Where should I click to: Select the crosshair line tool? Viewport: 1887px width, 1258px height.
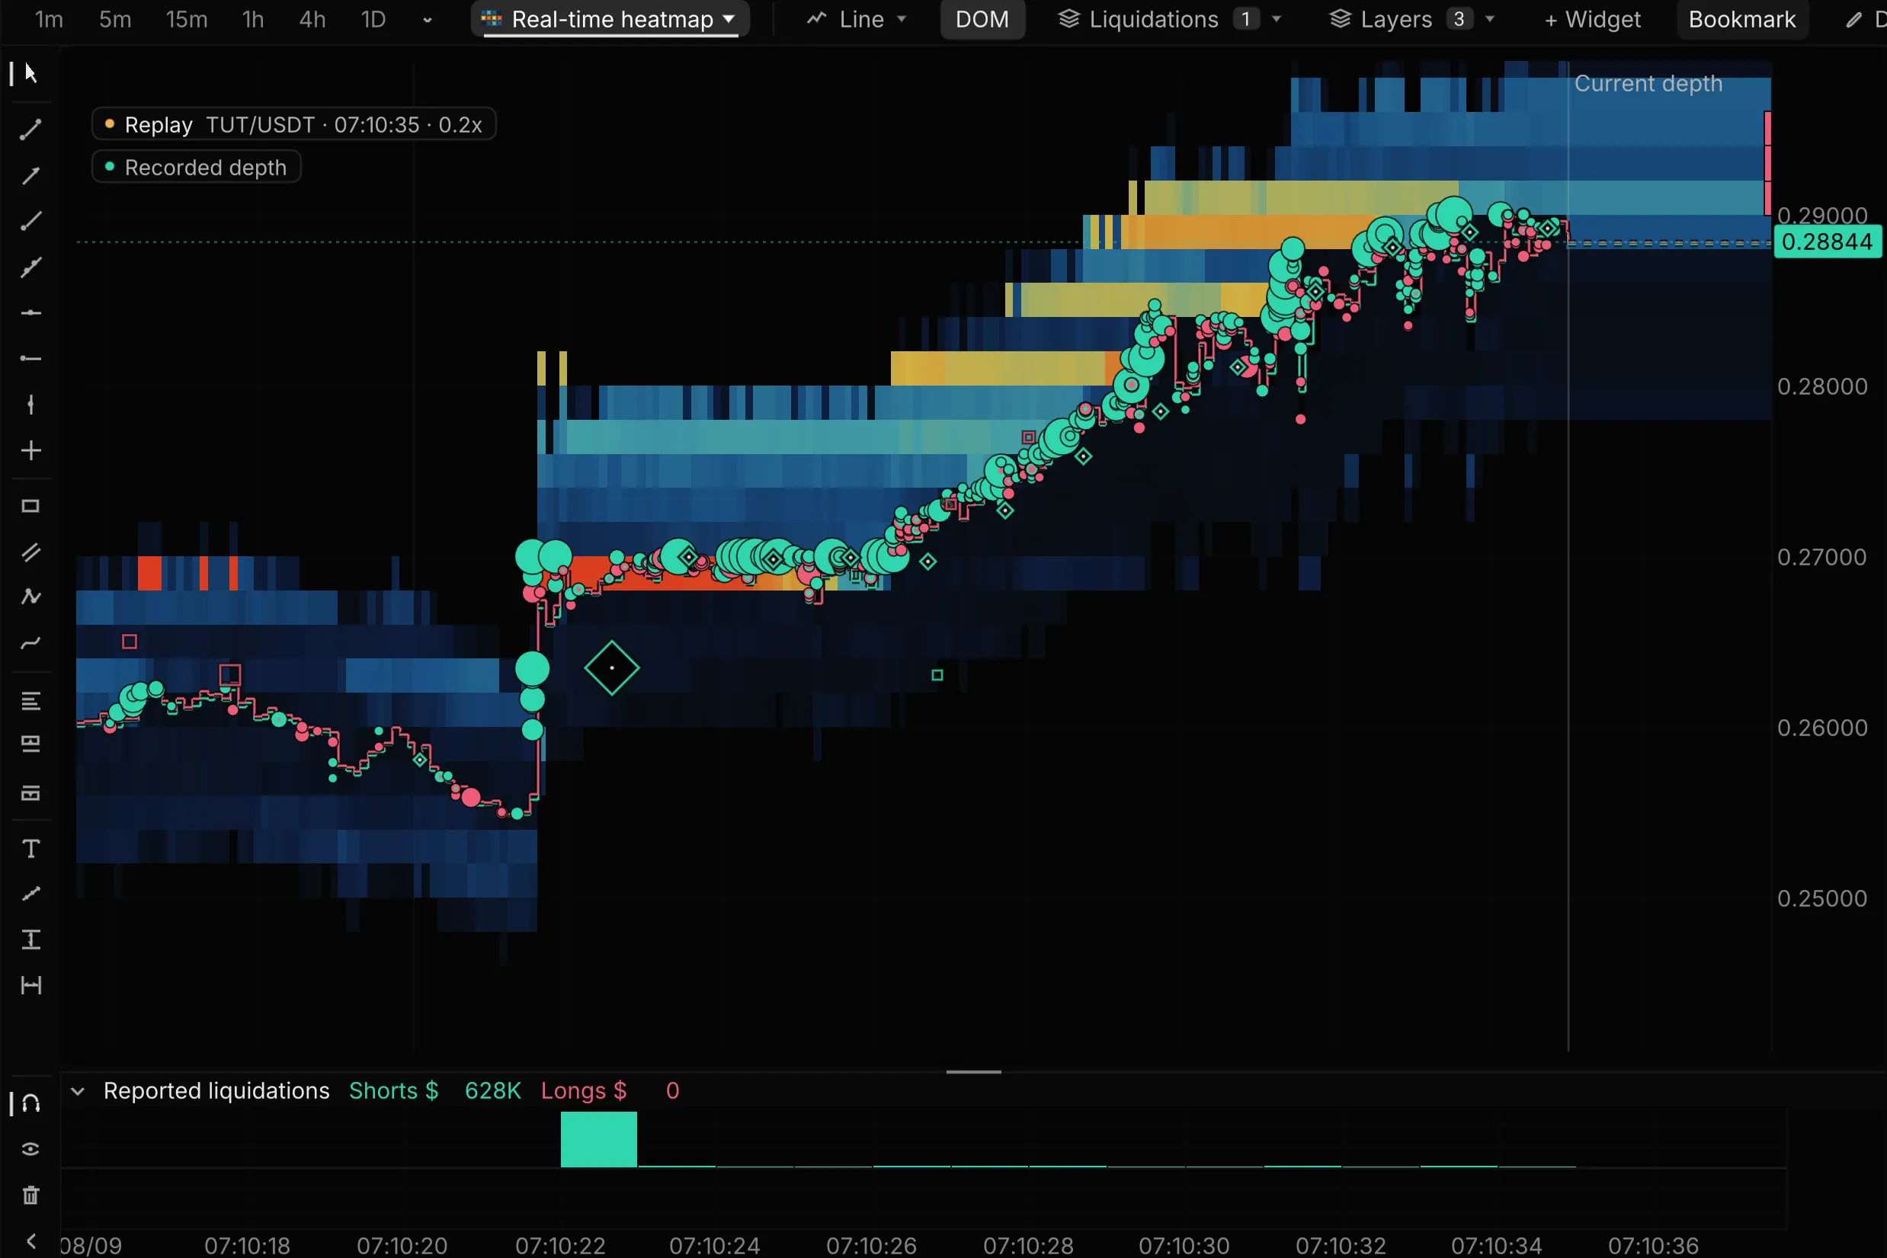click(30, 451)
